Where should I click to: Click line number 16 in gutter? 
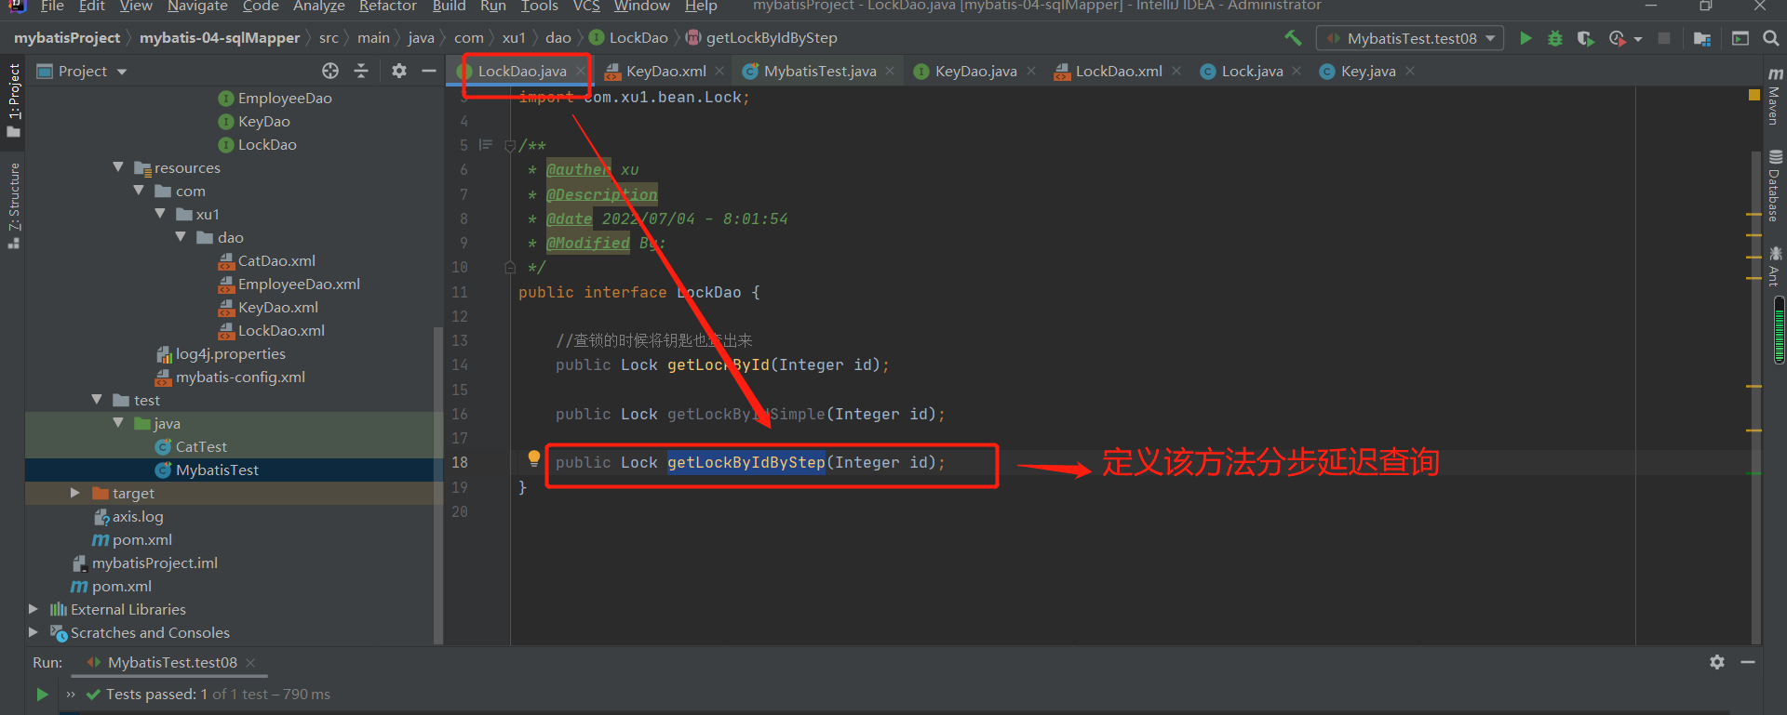pyautogui.click(x=460, y=414)
